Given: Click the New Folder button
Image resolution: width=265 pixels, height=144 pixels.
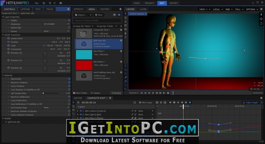Looking at the screenshot, I should [x=80, y=93].
